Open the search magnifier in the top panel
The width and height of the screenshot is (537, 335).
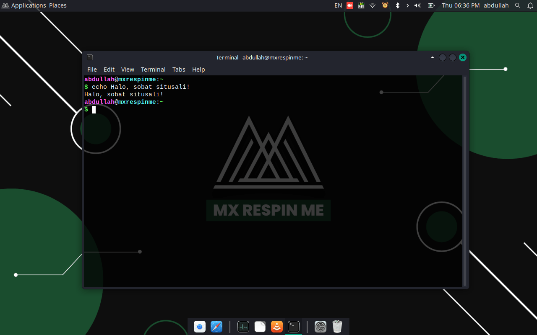coord(518,5)
